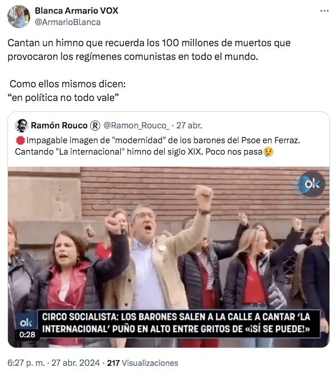Click the crying face emoji
Screen dimensions: 334x375
[x=268, y=152]
